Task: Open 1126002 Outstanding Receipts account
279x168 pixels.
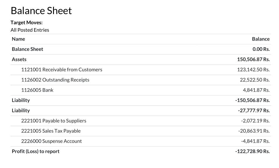Action: (x=55, y=80)
